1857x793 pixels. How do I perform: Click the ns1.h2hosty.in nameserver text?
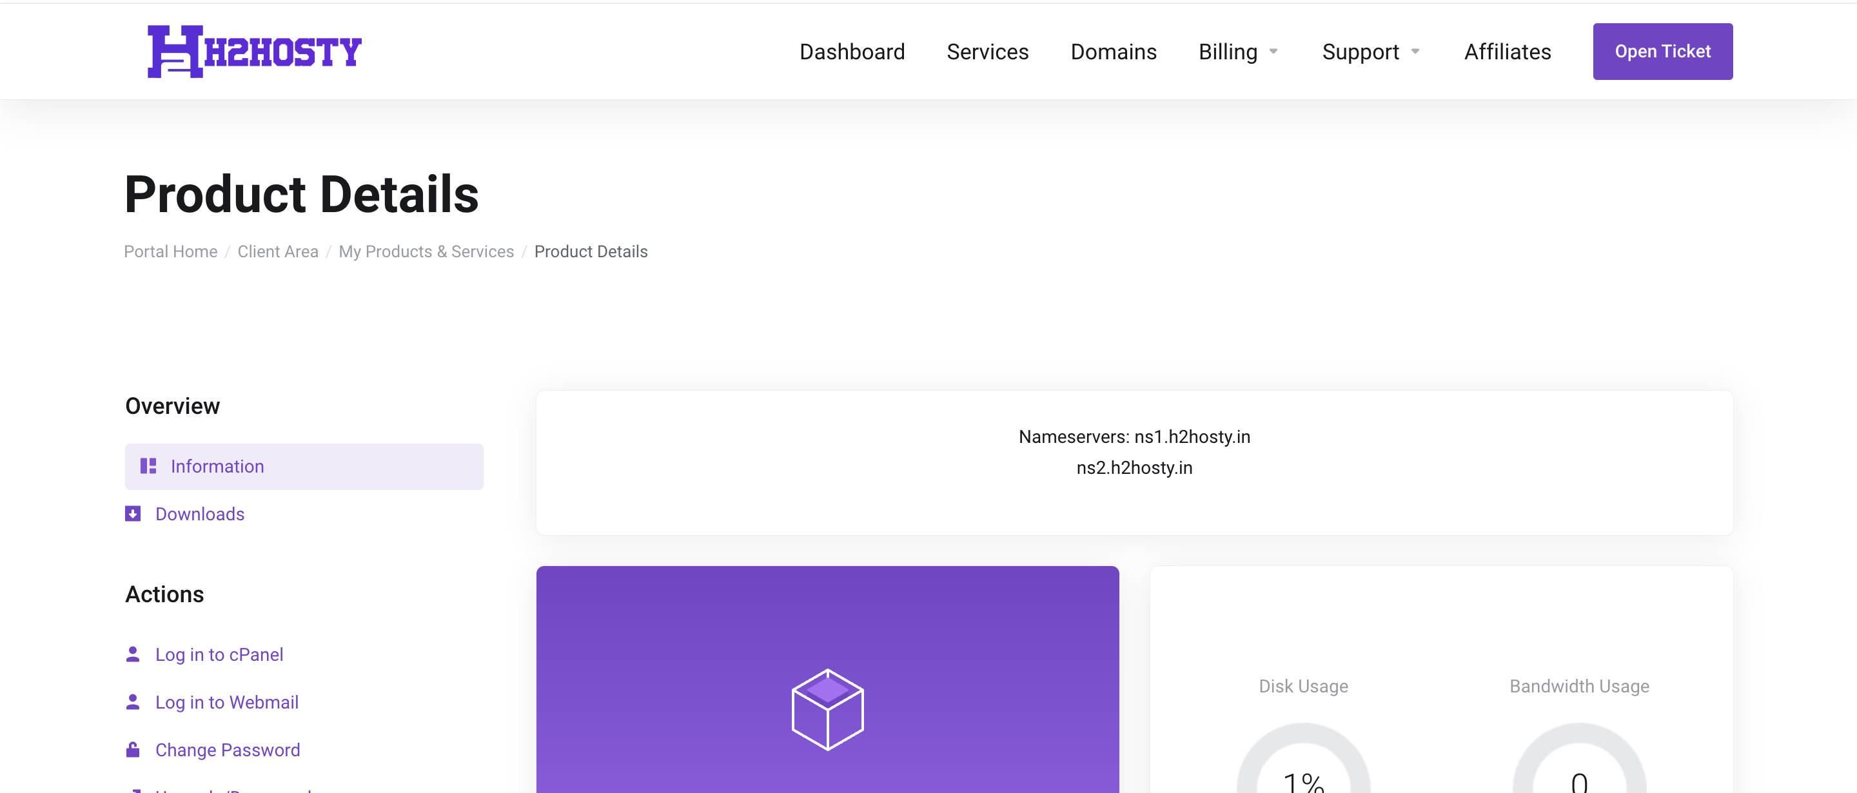(x=1192, y=437)
